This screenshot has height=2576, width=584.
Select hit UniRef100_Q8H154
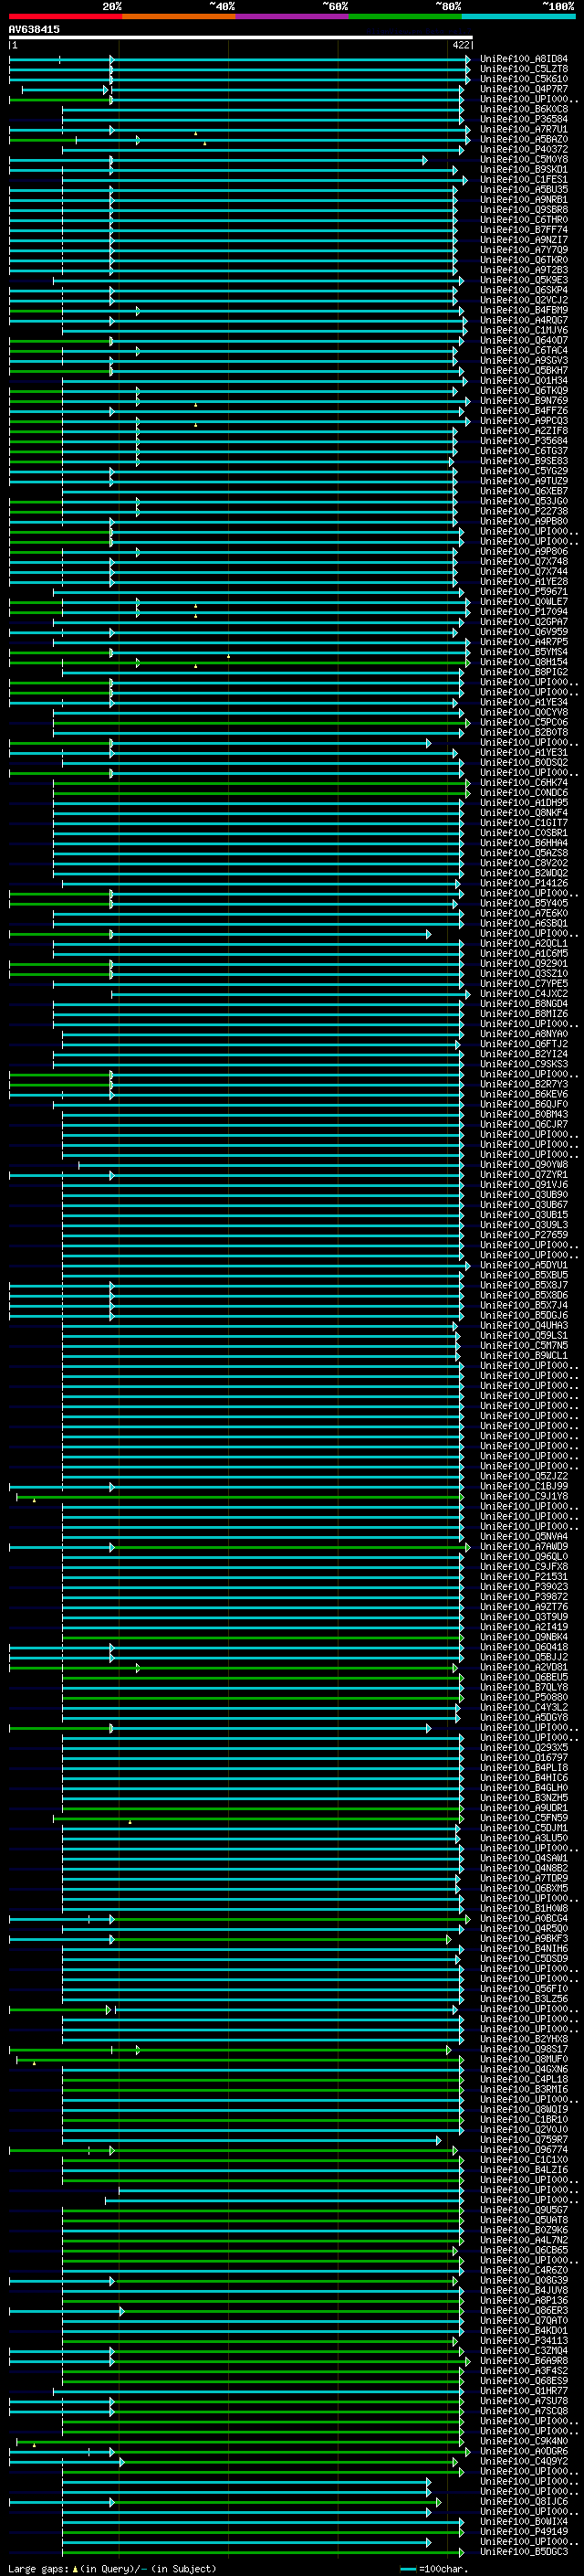tap(523, 662)
